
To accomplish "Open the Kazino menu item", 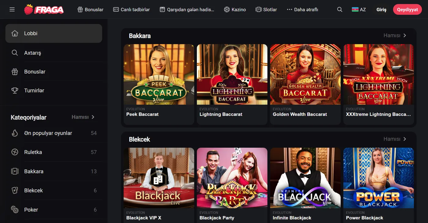I will (235, 9).
